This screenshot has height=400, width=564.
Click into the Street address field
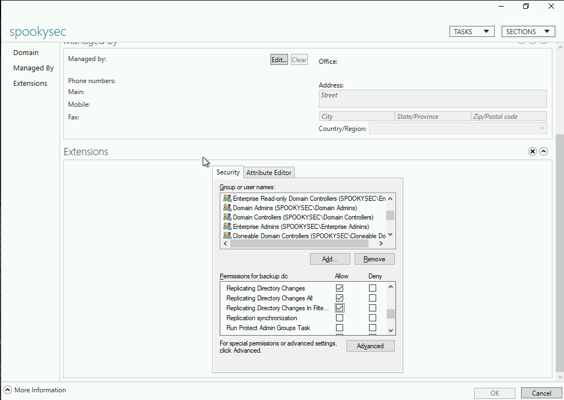click(x=432, y=98)
